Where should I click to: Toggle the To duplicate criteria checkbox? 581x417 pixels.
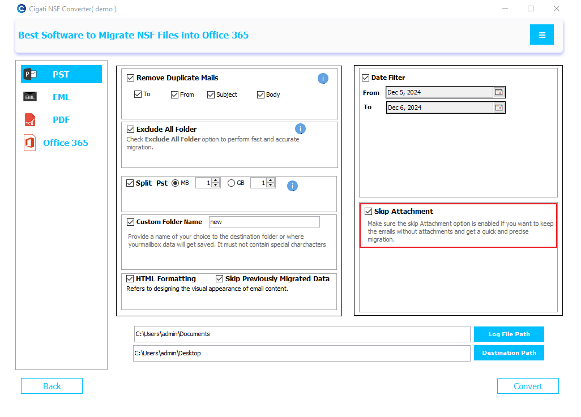point(138,94)
